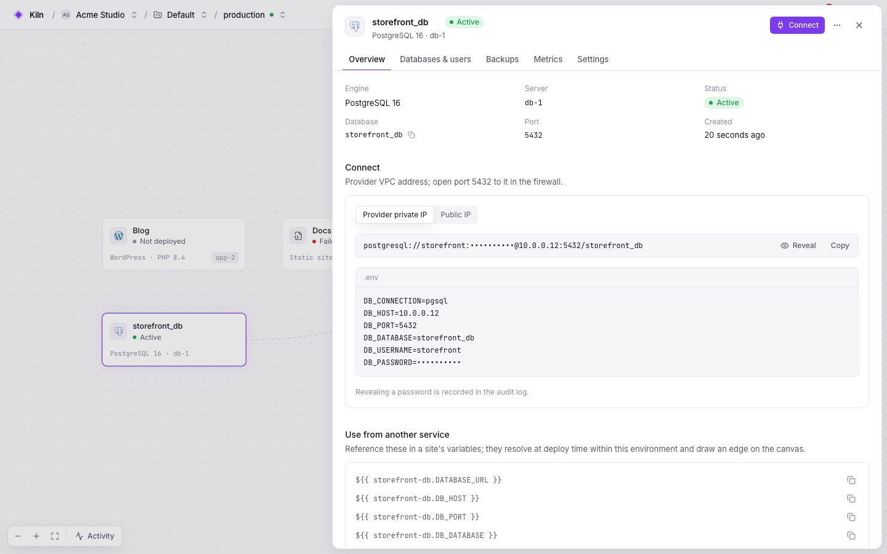The height and width of the screenshot is (554, 887).
Task: Copy the DB_PORT reference variable
Action: (x=851, y=517)
